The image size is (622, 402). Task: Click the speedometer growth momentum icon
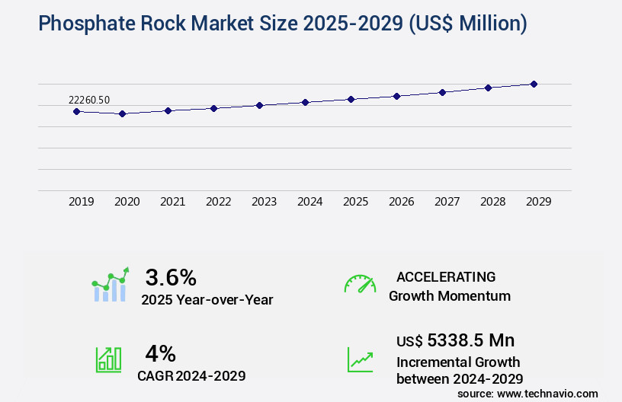click(360, 285)
